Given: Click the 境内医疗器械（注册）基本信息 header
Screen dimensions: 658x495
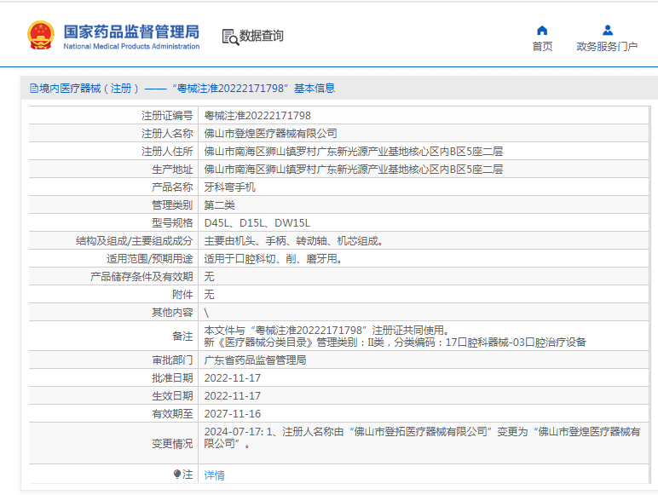Looking at the screenshot, I should (182, 88).
